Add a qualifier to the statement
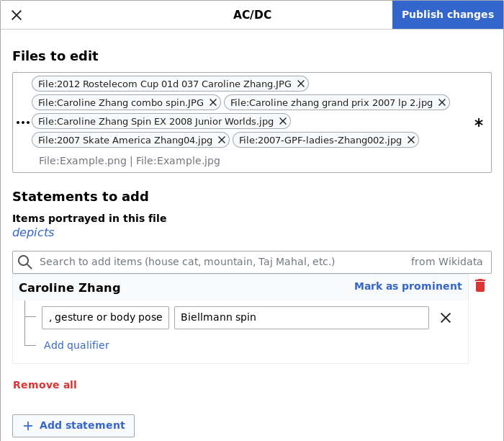The image size is (504, 441). (76, 345)
